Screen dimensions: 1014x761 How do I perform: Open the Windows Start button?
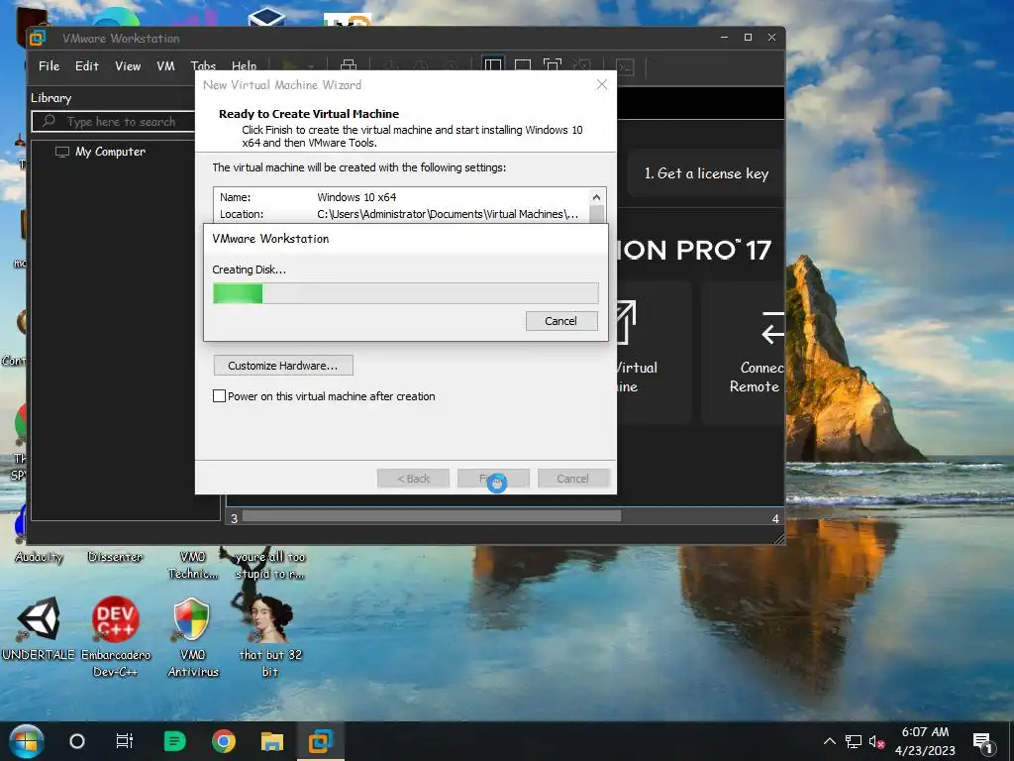point(26,741)
